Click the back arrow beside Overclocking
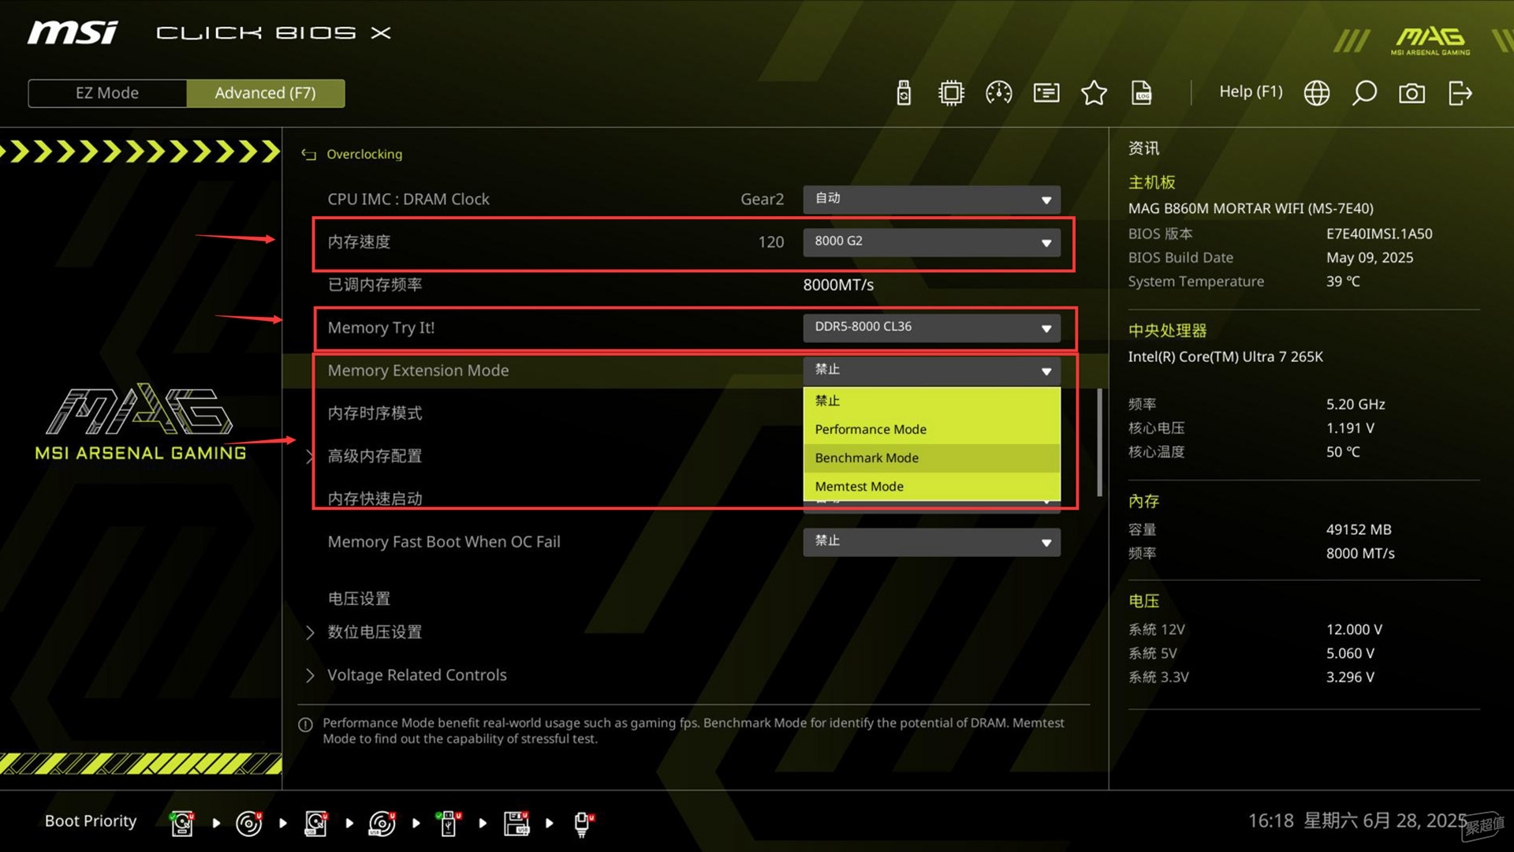Image resolution: width=1514 pixels, height=852 pixels. (x=308, y=155)
